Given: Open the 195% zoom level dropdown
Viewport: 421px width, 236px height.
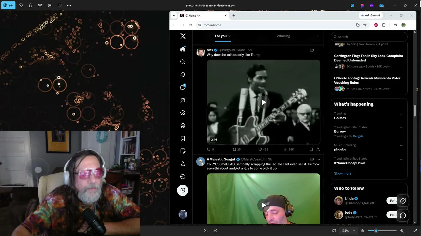Looking at the screenshot, I should point(348,231).
